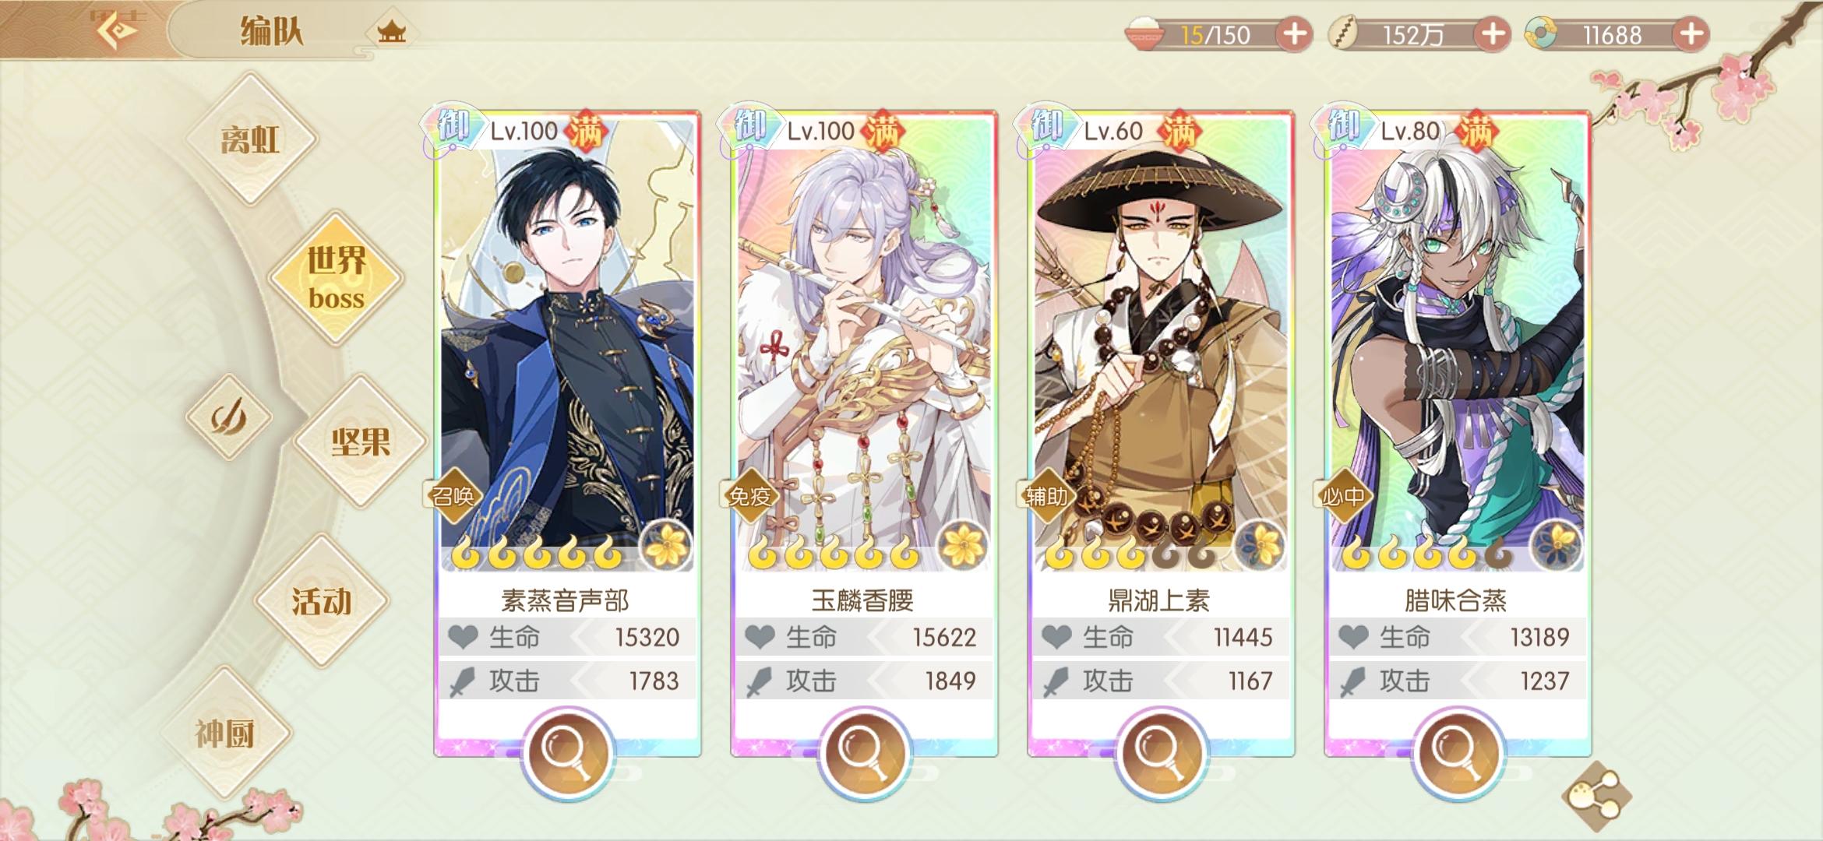Add coins with the plus button

pos(1492,34)
